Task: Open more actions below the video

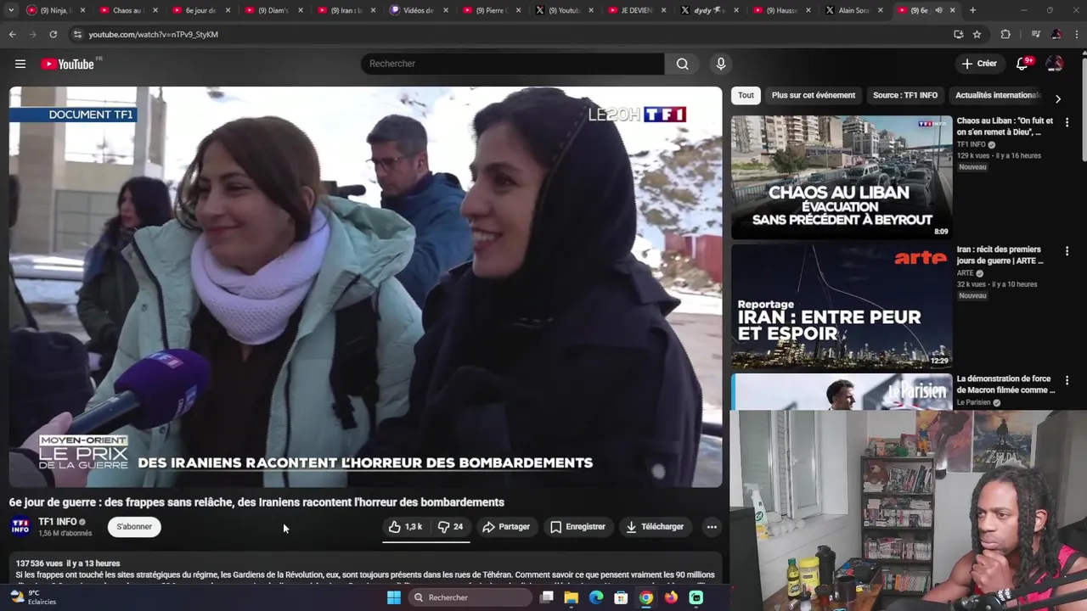Action: point(712,527)
